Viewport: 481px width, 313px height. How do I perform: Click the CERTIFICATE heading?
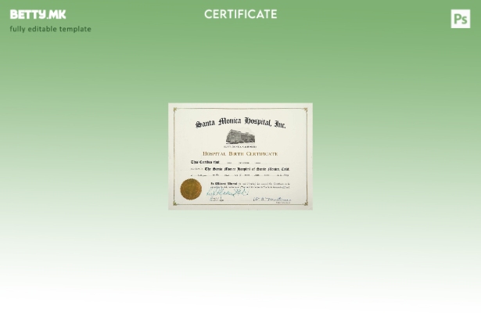240,14
